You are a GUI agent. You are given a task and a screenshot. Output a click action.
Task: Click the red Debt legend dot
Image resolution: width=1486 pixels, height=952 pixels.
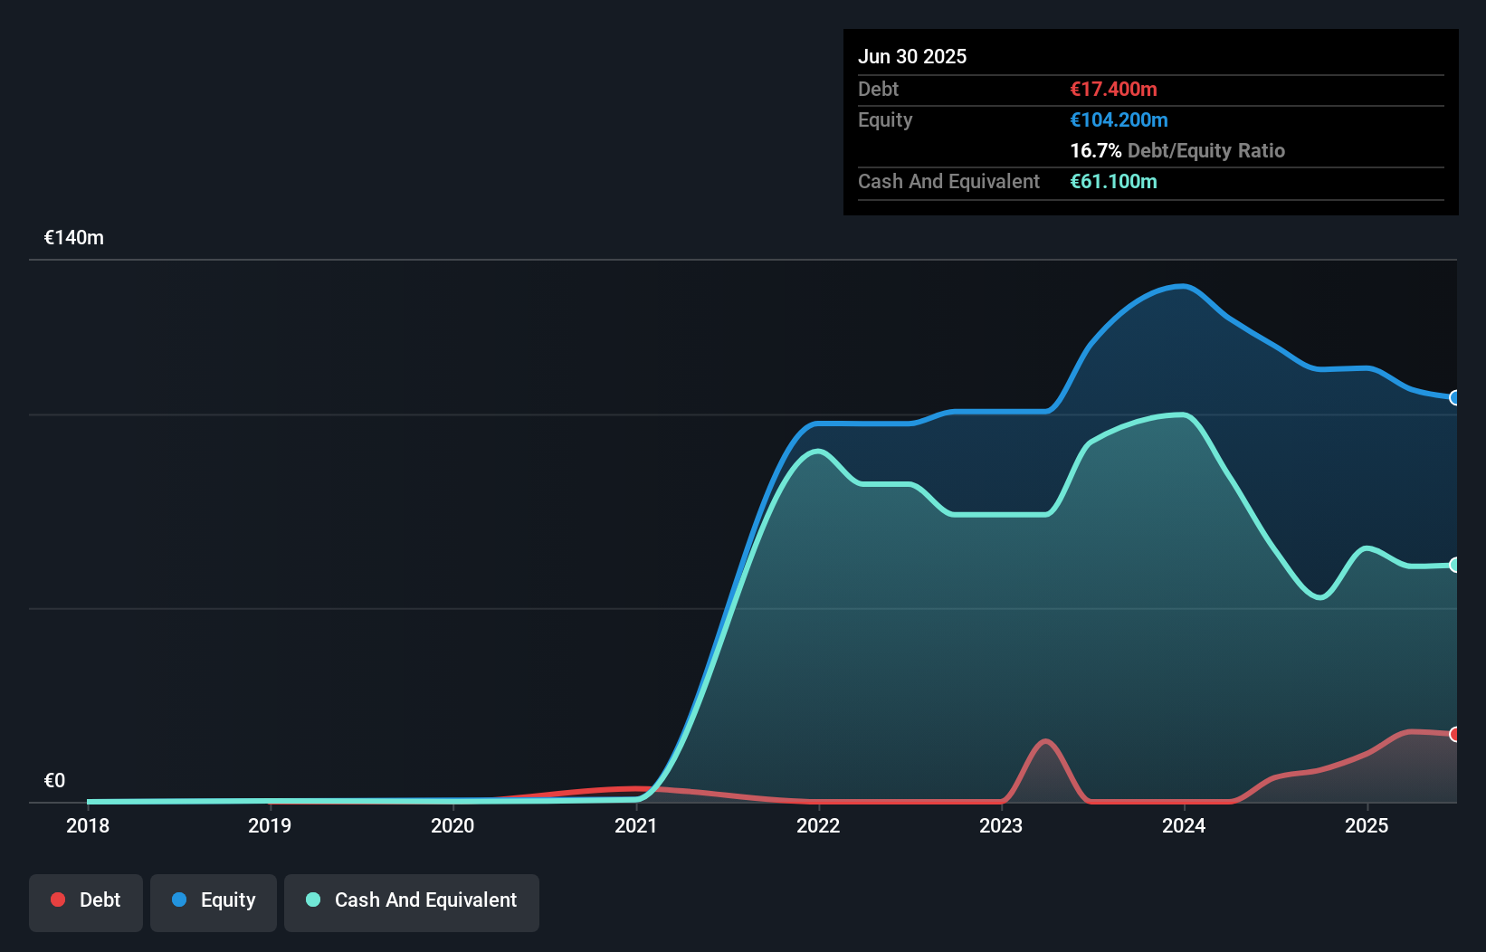click(58, 900)
